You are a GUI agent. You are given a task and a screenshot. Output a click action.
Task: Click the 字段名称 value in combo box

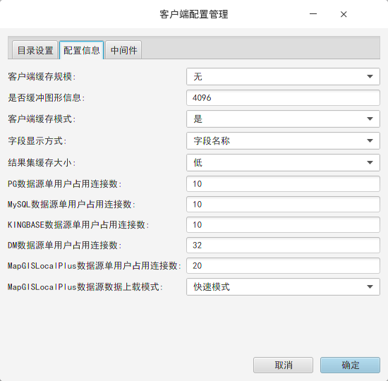[x=212, y=140]
